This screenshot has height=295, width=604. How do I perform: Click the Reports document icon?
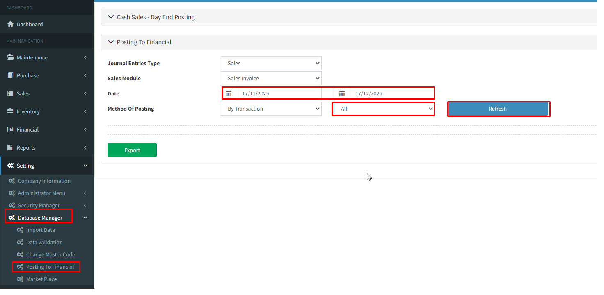pyautogui.click(x=11, y=147)
